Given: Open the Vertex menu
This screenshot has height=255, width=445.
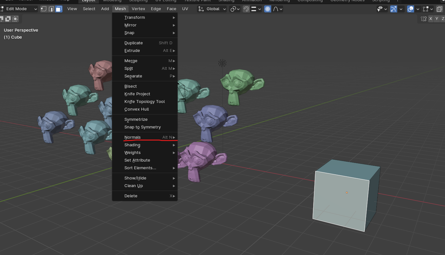Looking at the screenshot, I should click(x=138, y=9).
